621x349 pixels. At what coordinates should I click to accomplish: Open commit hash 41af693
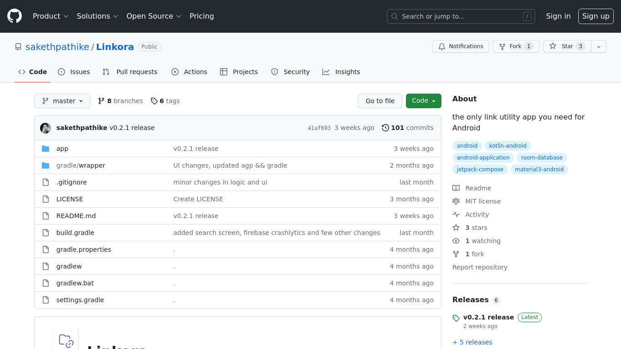(x=319, y=128)
